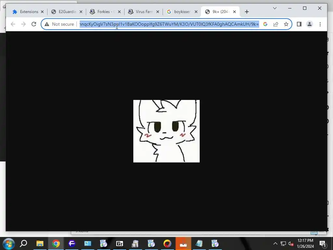Share this page via the share icon
This screenshot has height=250, width=333.
click(x=276, y=24)
